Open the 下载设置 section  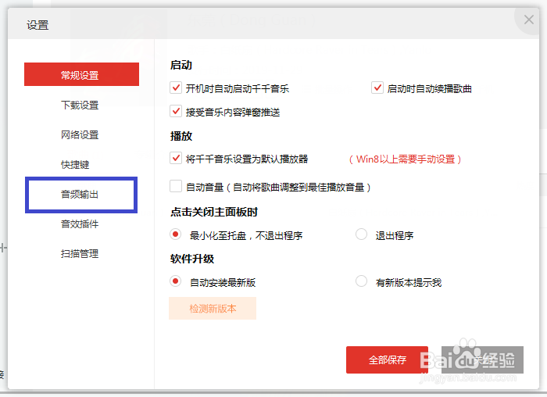pos(80,105)
